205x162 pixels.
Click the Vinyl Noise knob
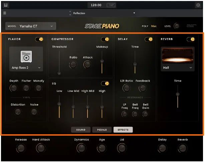click(x=34, y=112)
